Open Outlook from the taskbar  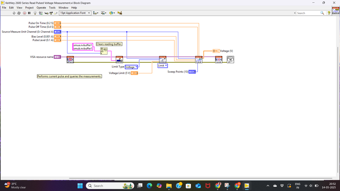[198, 186]
